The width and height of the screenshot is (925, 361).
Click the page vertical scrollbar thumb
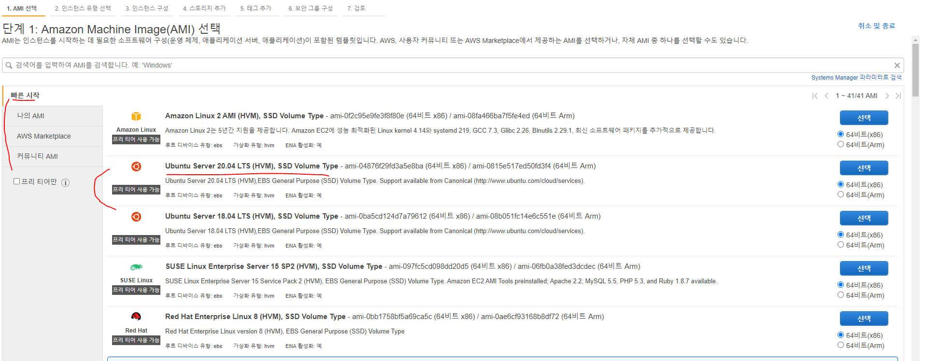coord(915,70)
